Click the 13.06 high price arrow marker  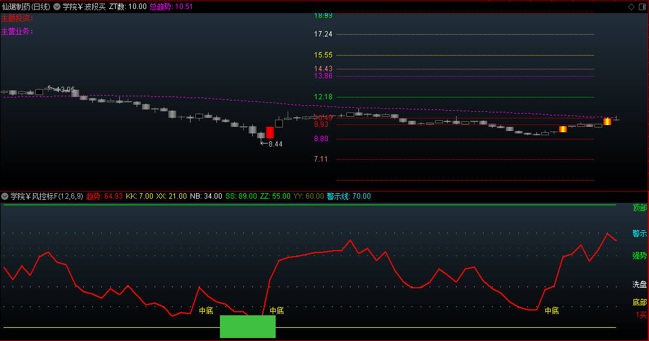[x=62, y=89]
